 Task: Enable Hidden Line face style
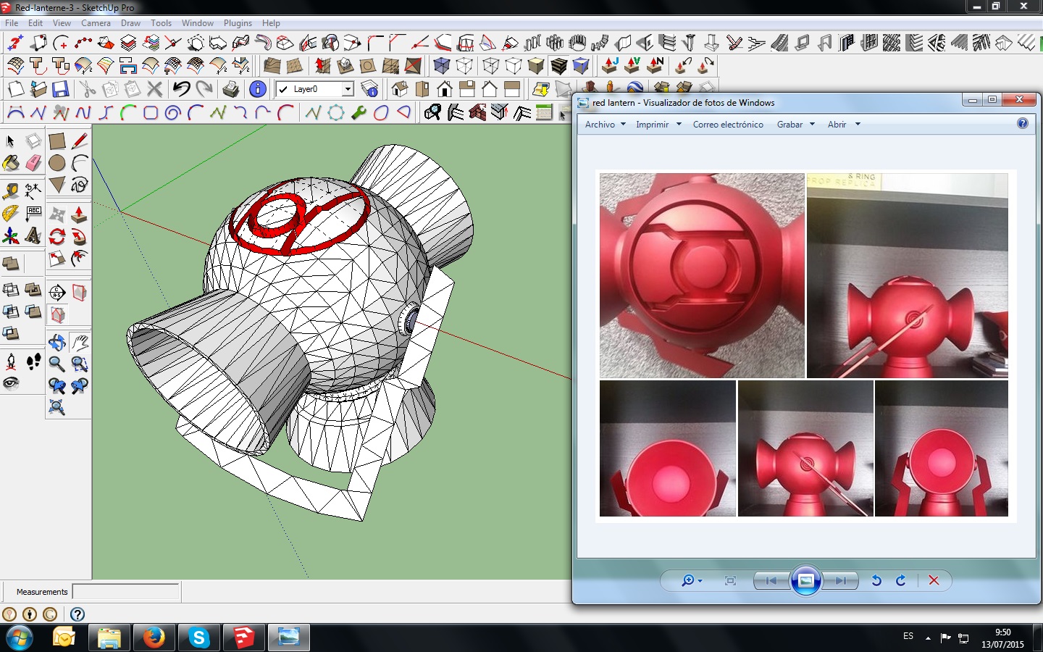[514, 67]
